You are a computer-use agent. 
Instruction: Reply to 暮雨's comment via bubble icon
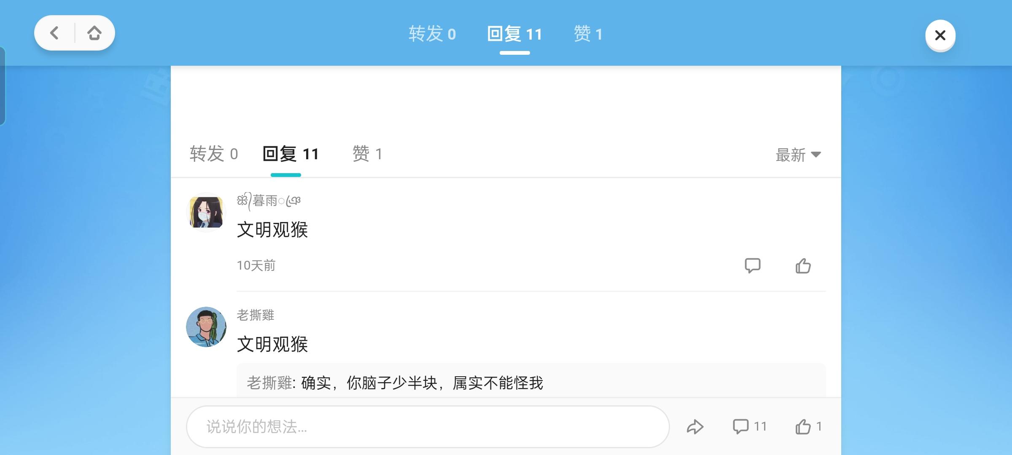[753, 266]
